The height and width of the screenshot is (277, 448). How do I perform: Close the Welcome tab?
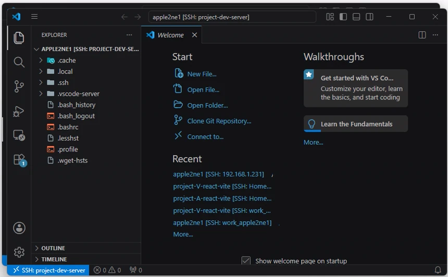tap(195, 35)
